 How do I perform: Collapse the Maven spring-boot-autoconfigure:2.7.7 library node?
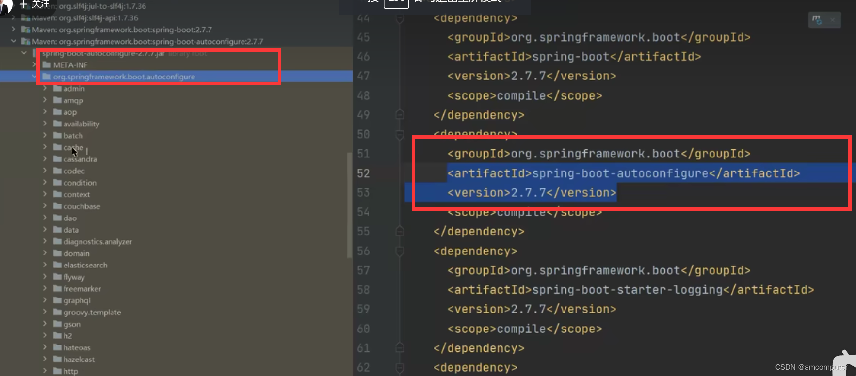pos(13,42)
